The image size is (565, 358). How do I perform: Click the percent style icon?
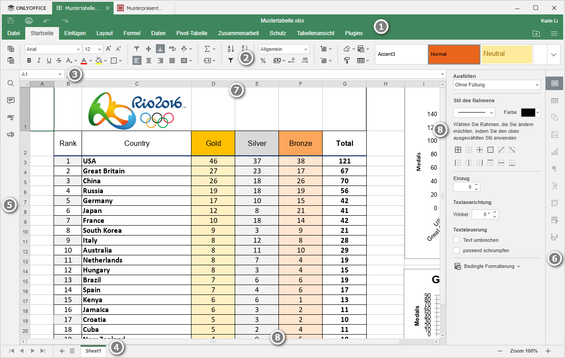tap(263, 60)
